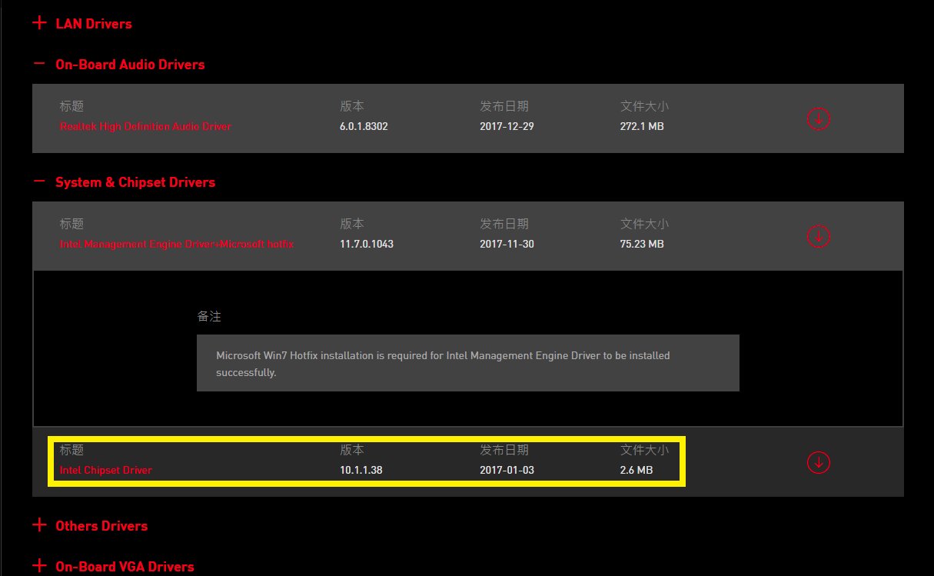Click the Microsoft Win7 Hotfix note box
934x576 pixels.
(467, 364)
